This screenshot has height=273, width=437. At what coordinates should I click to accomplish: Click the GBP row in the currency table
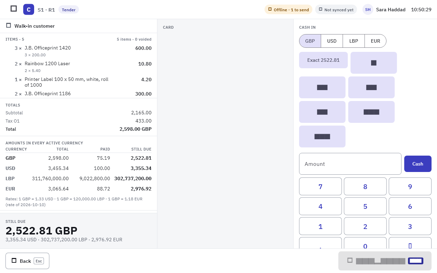tap(79, 158)
